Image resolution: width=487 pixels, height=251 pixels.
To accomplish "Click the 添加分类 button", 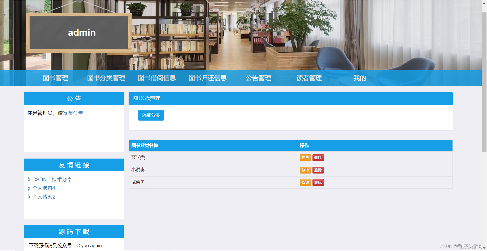I will [x=151, y=115].
